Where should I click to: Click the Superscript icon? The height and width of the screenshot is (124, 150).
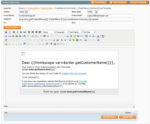coord(66,40)
